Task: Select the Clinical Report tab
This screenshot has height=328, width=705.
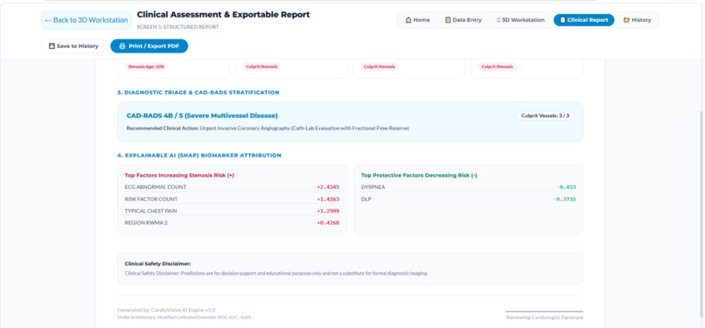Action: point(583,20)
